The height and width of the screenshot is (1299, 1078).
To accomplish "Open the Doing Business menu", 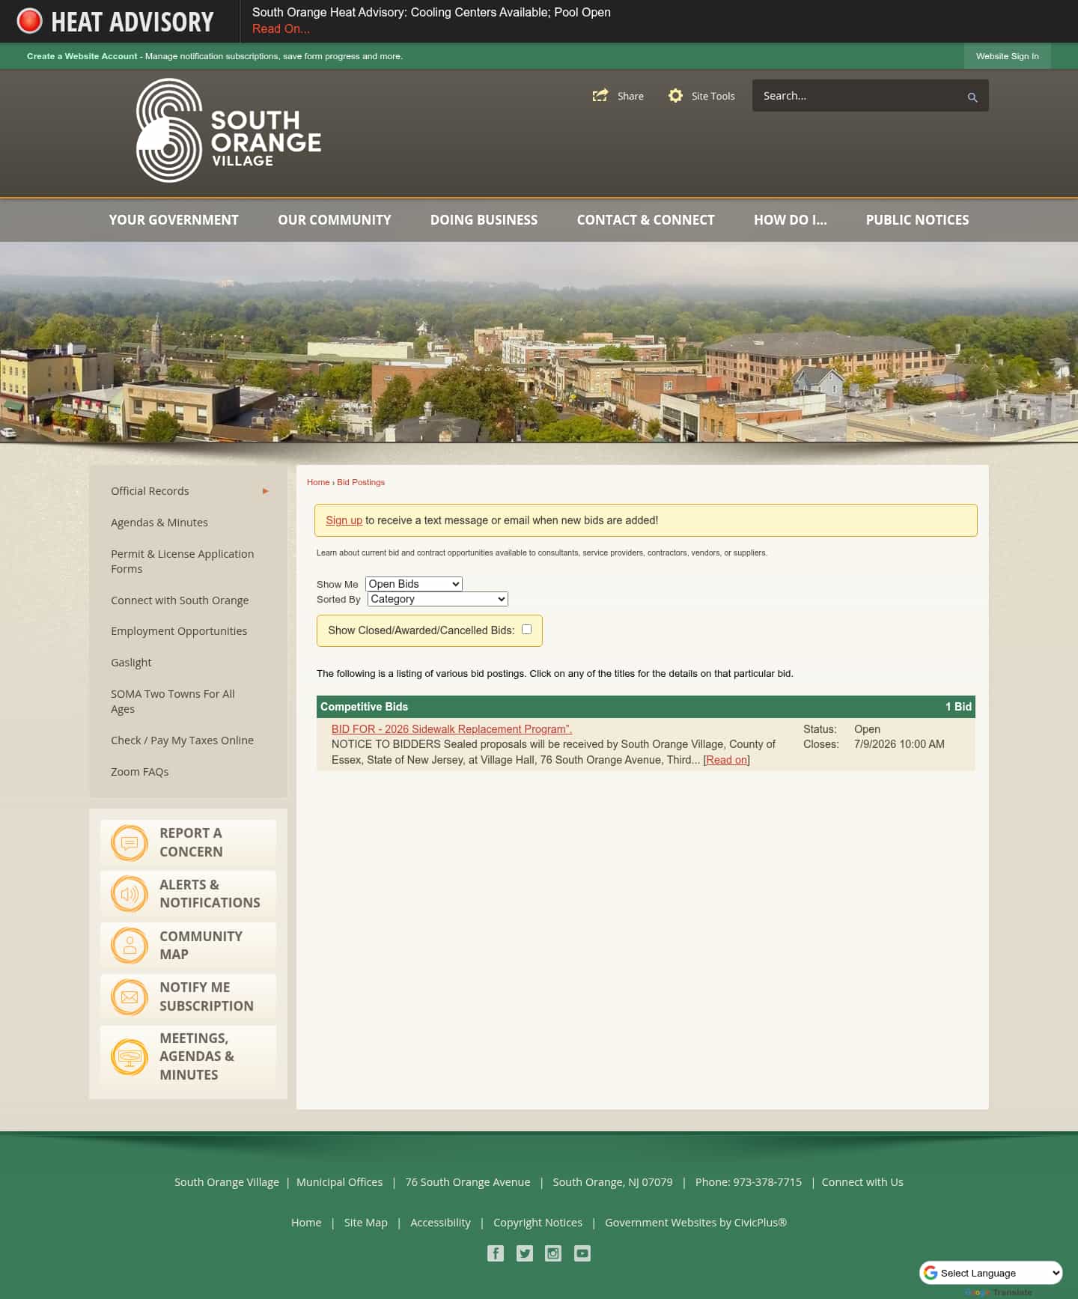I will 484,220.
